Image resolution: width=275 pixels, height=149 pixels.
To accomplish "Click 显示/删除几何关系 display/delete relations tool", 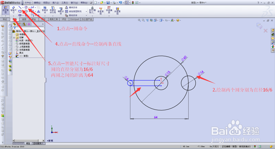I will click(92, 10).
